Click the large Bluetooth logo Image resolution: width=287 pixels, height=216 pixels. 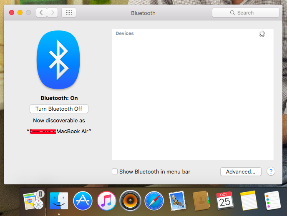[x=58, y=60]
